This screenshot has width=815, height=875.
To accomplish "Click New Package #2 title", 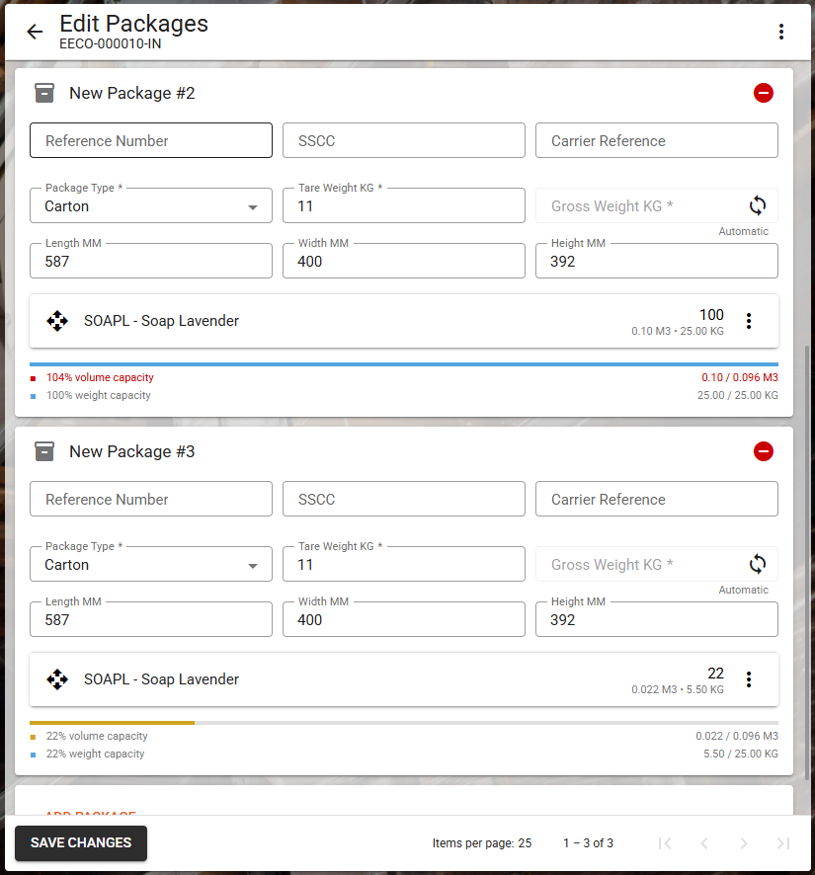I will pyautogui.click(x=132, y=93).
